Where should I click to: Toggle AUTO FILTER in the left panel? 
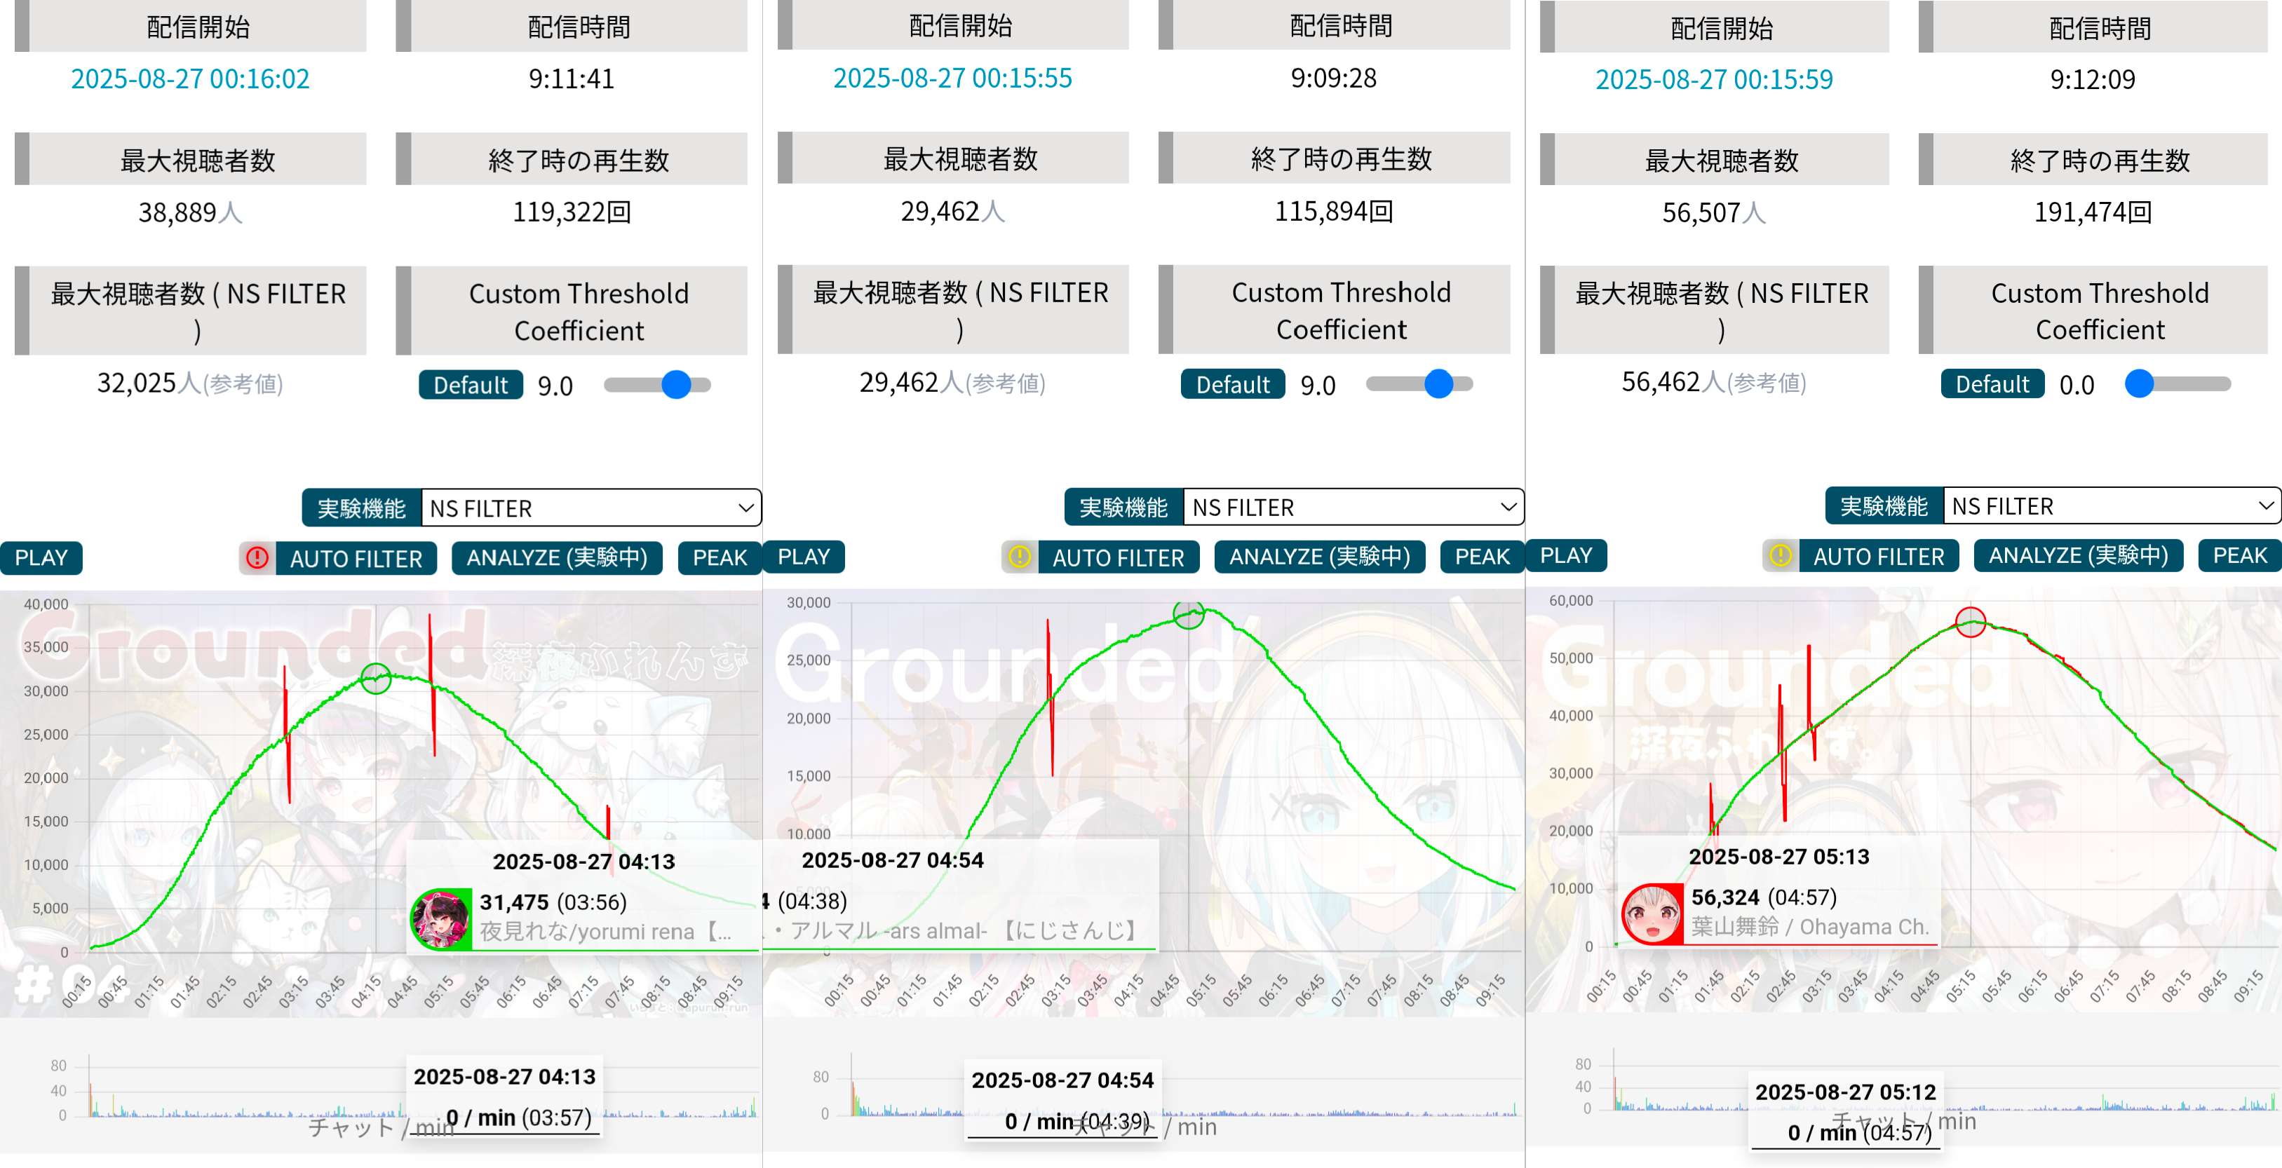356,559
